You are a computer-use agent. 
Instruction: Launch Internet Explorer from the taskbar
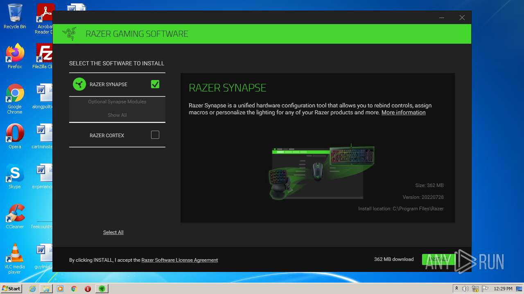click(x=32, y=289)
